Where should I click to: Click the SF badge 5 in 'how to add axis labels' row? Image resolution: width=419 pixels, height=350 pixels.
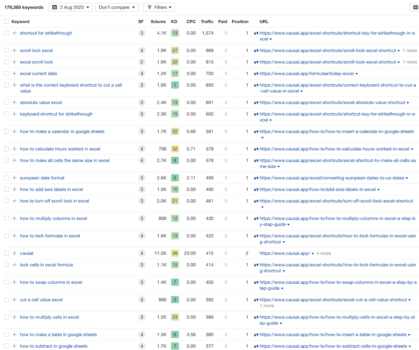(x=142, y=189)
